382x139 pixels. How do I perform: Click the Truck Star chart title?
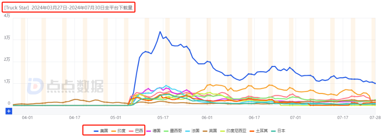coord(68,8)
